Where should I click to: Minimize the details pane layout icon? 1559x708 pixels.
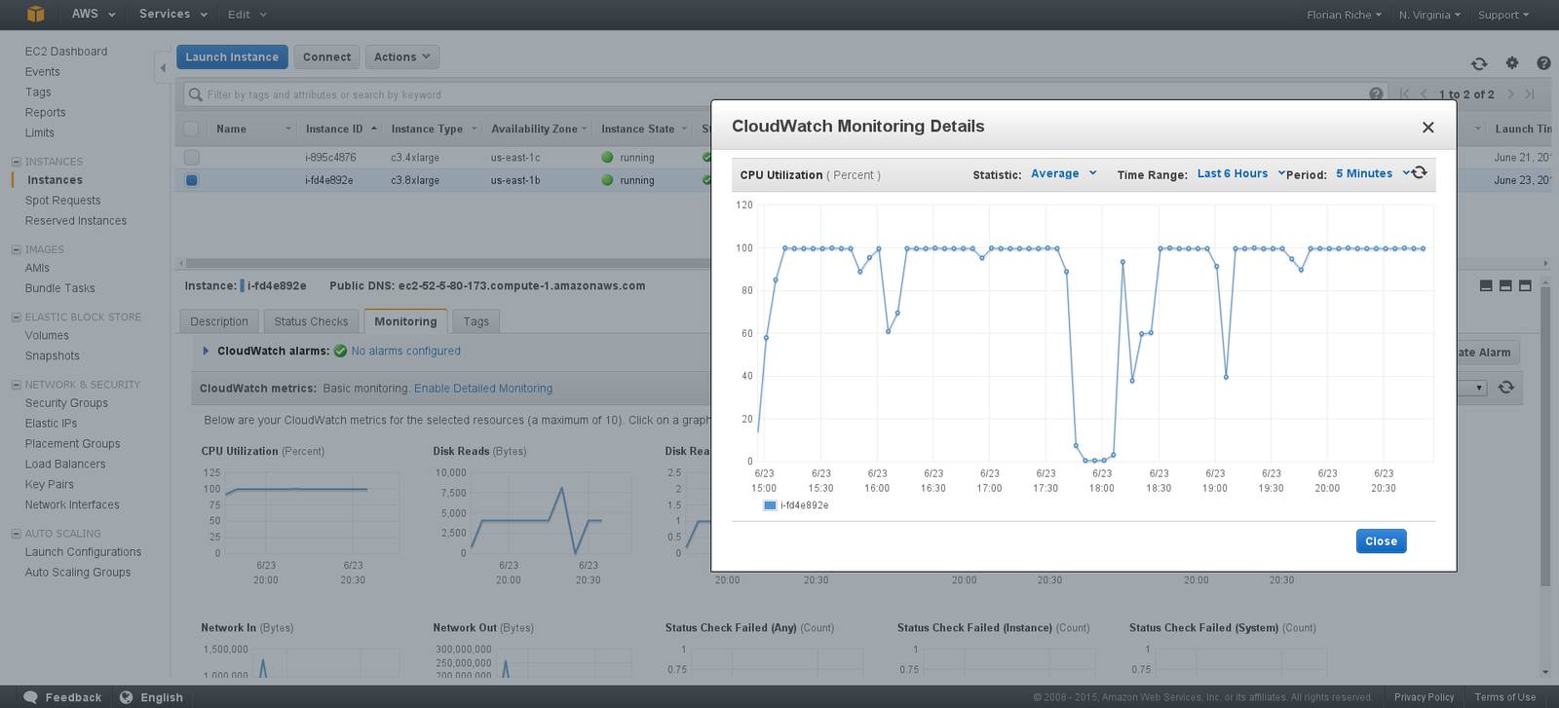pyautogui.click(x=1486, y=285)
